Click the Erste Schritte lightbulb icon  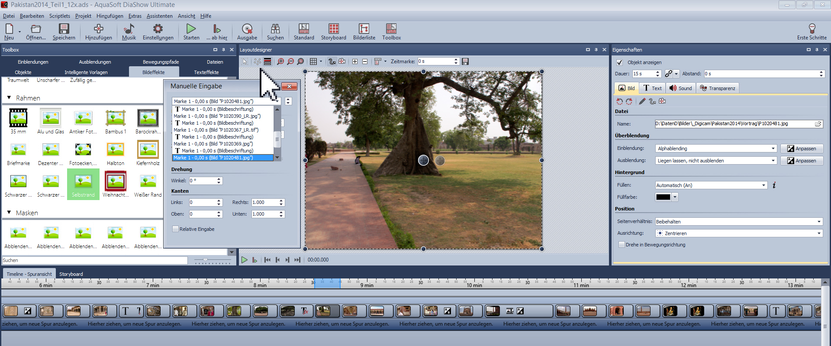[x=812, y=29]
